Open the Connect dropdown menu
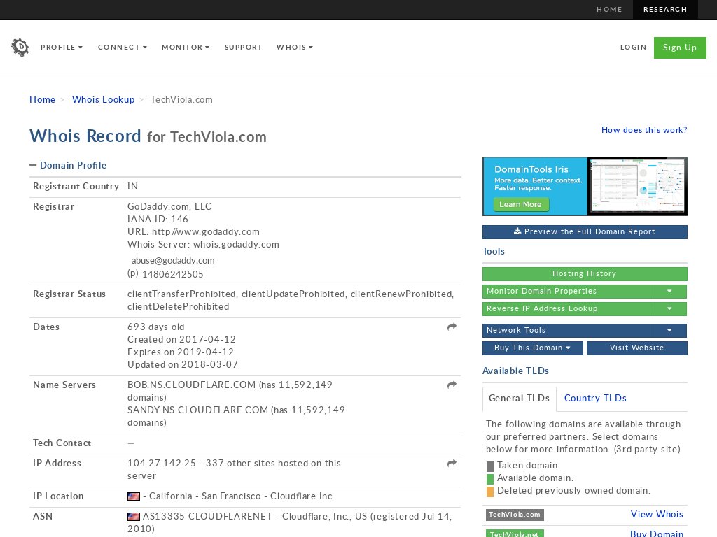 point(123,47)
